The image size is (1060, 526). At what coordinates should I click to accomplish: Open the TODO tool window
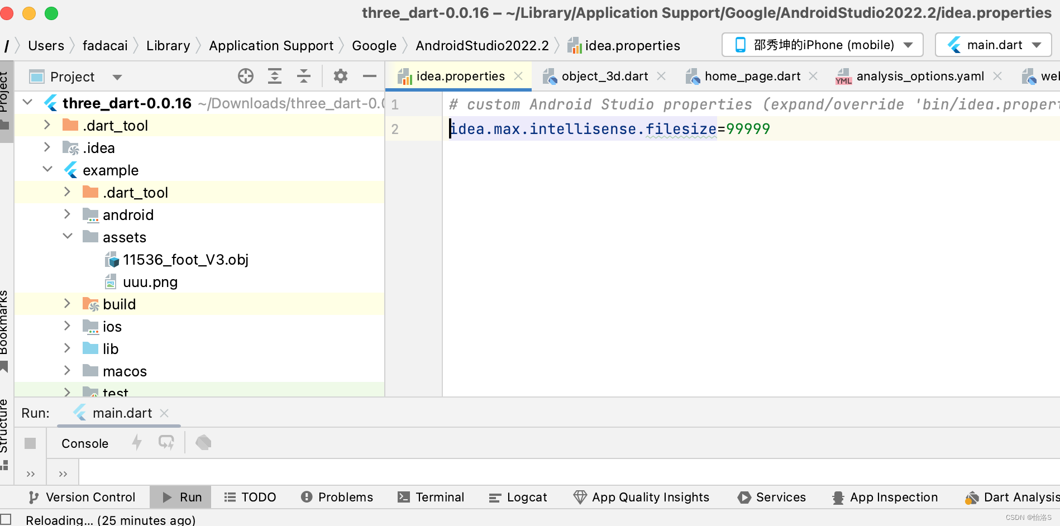pos(250,497)
